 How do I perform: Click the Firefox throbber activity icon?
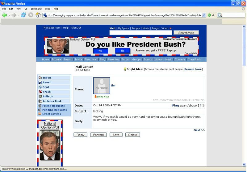[243, 9]
